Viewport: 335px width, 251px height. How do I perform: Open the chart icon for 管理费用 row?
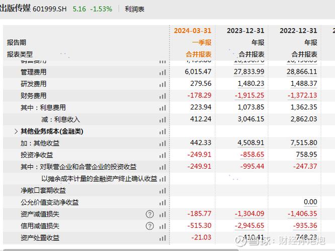click(162, 72)
